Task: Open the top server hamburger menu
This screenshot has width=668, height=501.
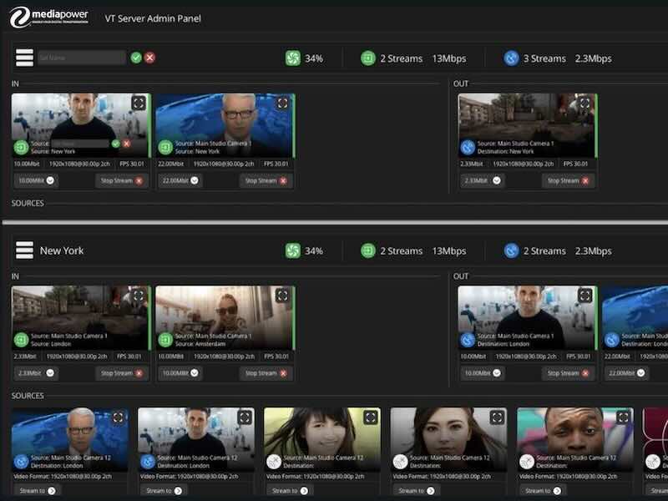Action: tap(24, 58)
